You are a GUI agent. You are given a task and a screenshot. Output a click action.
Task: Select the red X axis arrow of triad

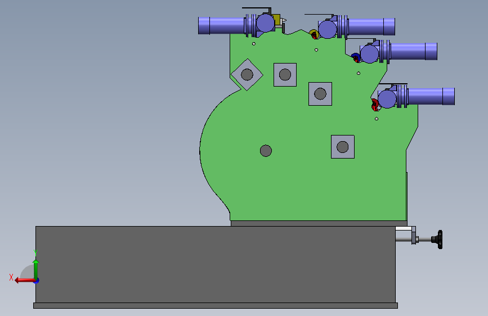[x=24, y=281]
